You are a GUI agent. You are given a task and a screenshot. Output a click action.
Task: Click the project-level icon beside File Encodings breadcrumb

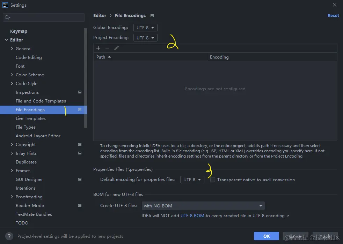(x=152, y=16)
